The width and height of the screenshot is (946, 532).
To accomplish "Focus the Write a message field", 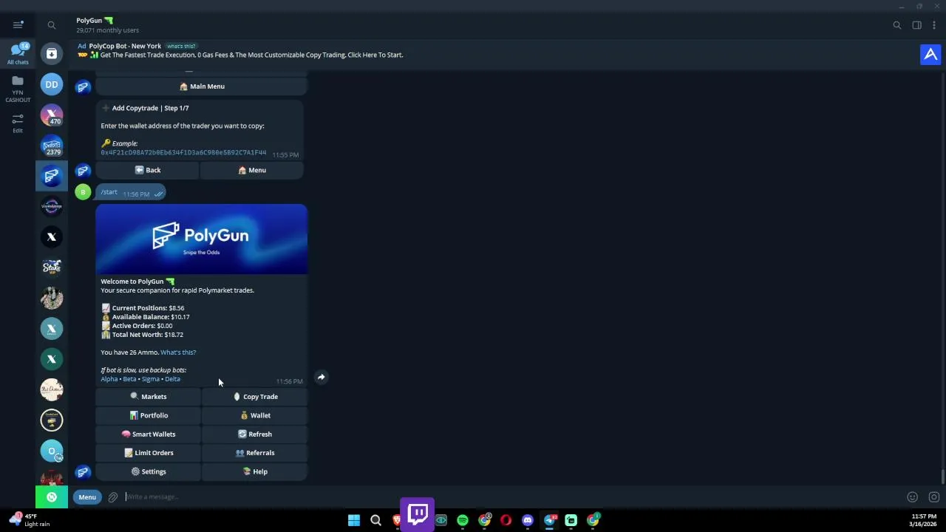I will (x=514, y=497).
